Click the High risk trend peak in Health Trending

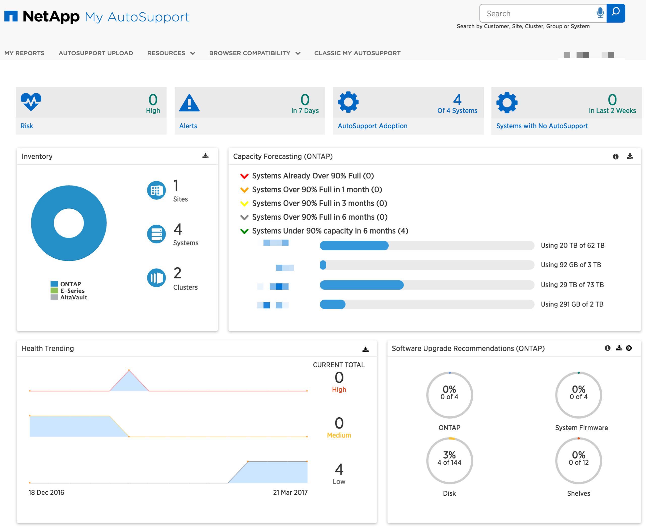tap(129, 370)
